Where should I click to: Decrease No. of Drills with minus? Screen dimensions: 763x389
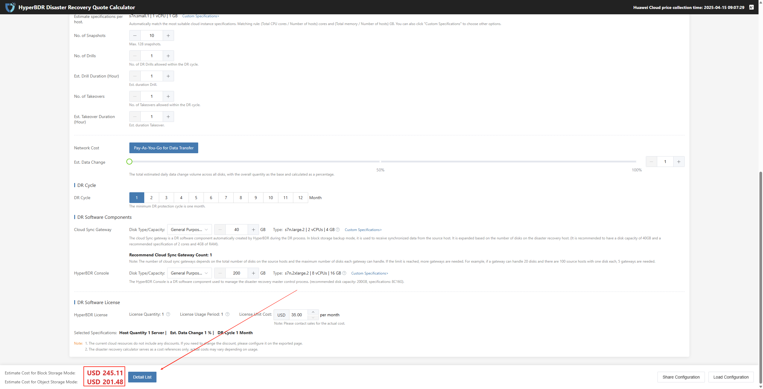pyautogui.click(x=135, y=56)
